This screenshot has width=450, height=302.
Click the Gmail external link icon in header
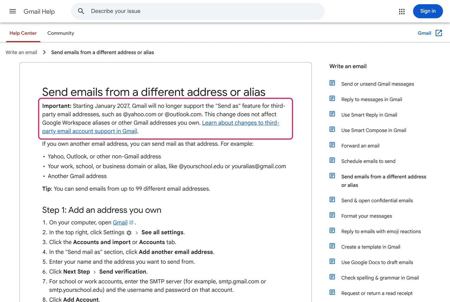pyautogui.click(x=439, y=33)
